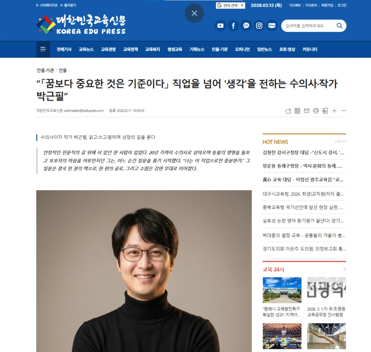Open the Facebook page icon
Image resolution: width=371 pixels, height=352 pixels.
(x=233, y=25)
